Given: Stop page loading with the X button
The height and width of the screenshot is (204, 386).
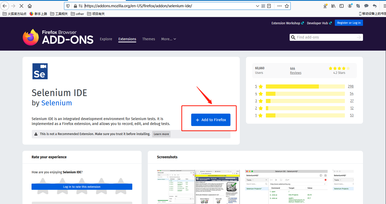Looking at the screenshot, I should [21, 6].
